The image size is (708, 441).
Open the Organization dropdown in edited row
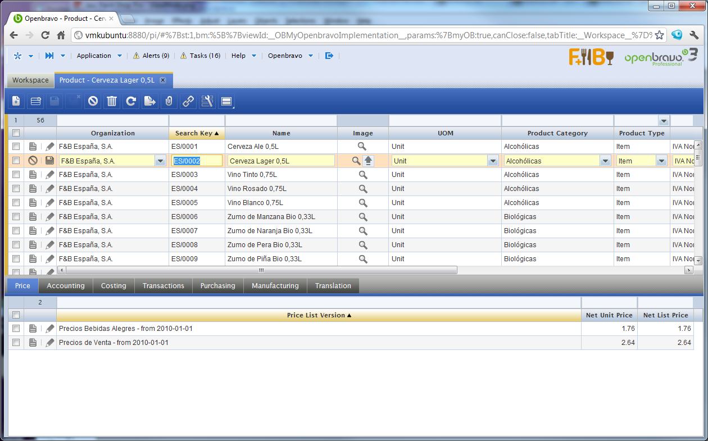click(x=160, y=161)
